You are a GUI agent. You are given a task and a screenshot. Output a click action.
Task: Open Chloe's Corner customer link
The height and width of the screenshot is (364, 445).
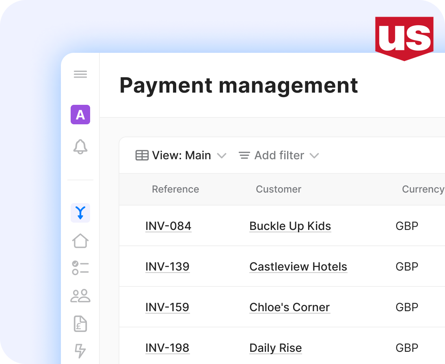(289, 308)
